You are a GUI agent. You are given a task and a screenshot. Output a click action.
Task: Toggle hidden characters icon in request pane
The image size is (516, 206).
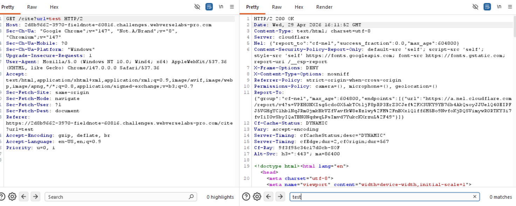click(x=197, y=7)
